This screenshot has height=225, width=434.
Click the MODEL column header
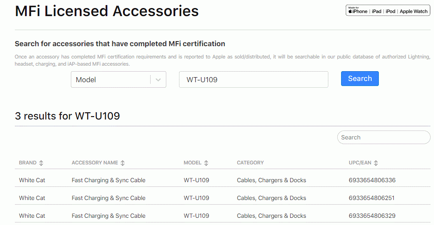click(192, 163)
